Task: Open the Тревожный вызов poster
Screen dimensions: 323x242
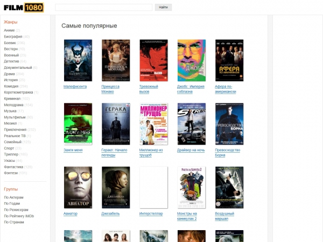Action: click(153, 60)
